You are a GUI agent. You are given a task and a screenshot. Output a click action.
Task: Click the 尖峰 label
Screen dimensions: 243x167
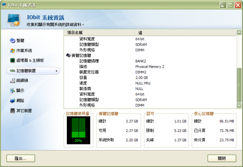tap(150, 140)
